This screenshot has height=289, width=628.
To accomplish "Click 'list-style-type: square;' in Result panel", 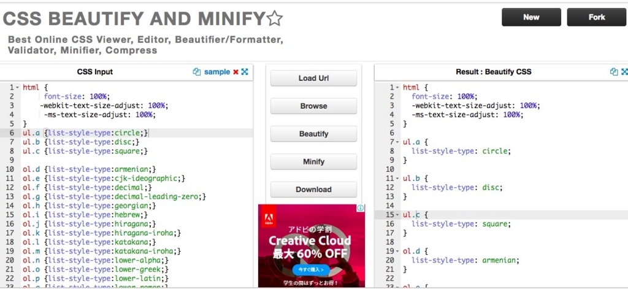I will pyautogui.click(x=462, y=224).
